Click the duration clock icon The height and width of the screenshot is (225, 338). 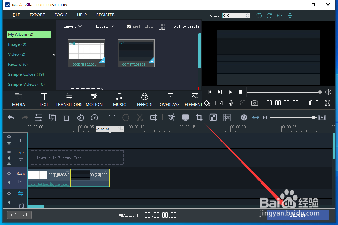click(x=126, y=118)
